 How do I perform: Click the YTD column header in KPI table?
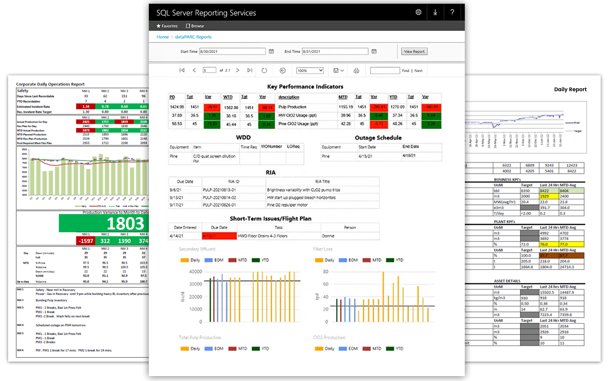393,97
